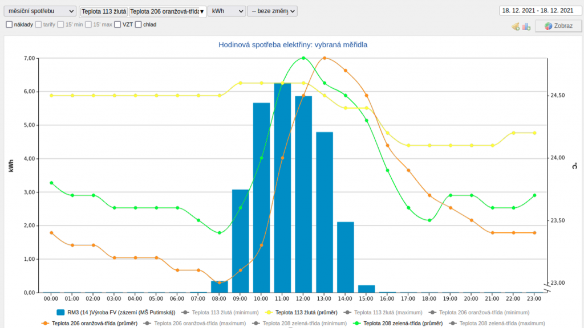Click the blue RM3 Výroba FV legend swatch
Screen dimensions: 584x328
60,313
